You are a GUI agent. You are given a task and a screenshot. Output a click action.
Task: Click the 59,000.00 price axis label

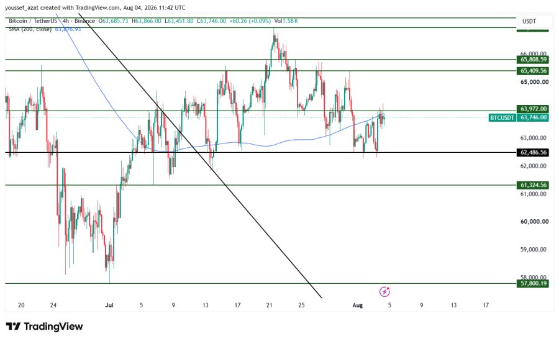pyautogui.click(x=534, y=249)
